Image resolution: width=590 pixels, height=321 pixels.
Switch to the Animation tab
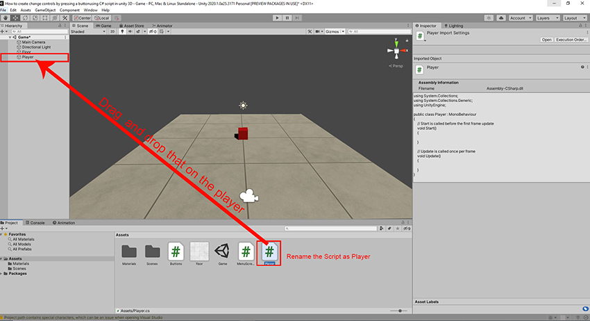point(64,222)
